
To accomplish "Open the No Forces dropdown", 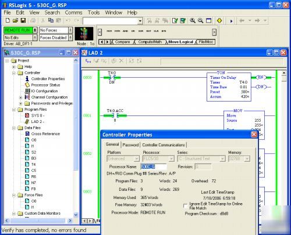I will pyautogui.click(x=70, y=30).
